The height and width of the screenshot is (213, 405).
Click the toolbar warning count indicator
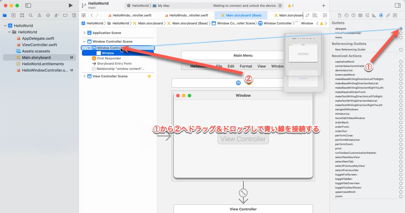coord(290,6)
